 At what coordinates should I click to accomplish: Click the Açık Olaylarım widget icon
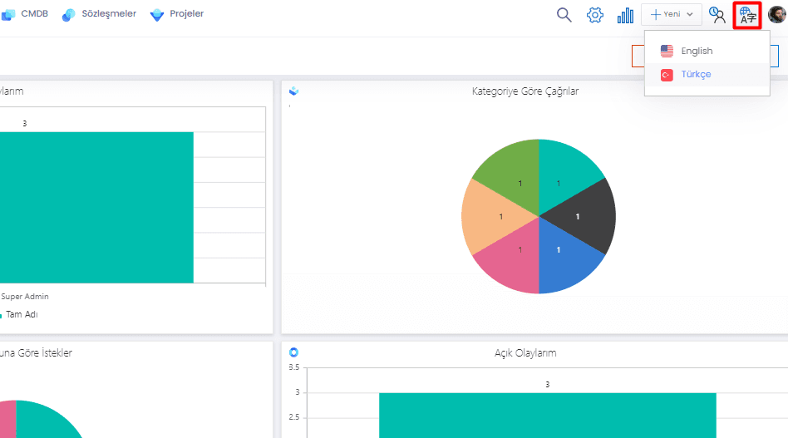[294, 352]
